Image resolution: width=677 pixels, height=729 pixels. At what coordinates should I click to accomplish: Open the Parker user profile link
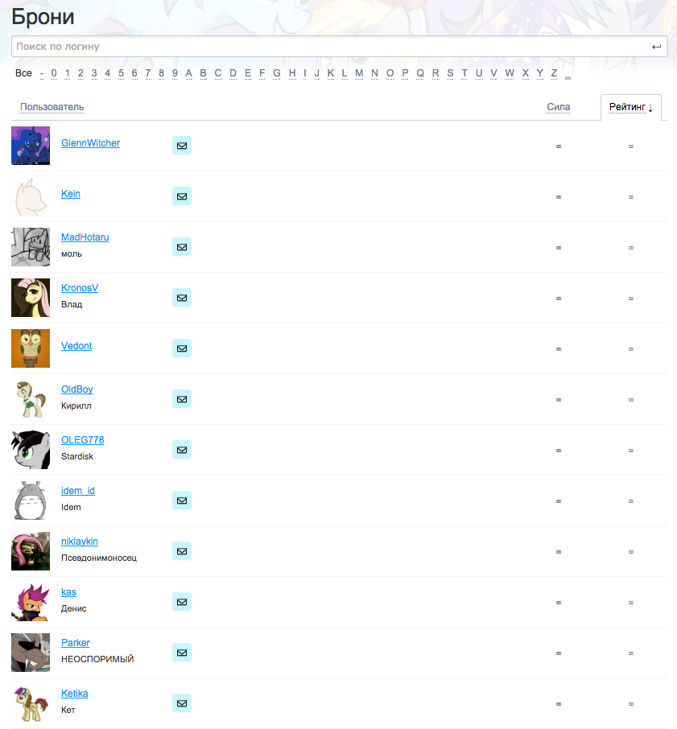(76, 643)
